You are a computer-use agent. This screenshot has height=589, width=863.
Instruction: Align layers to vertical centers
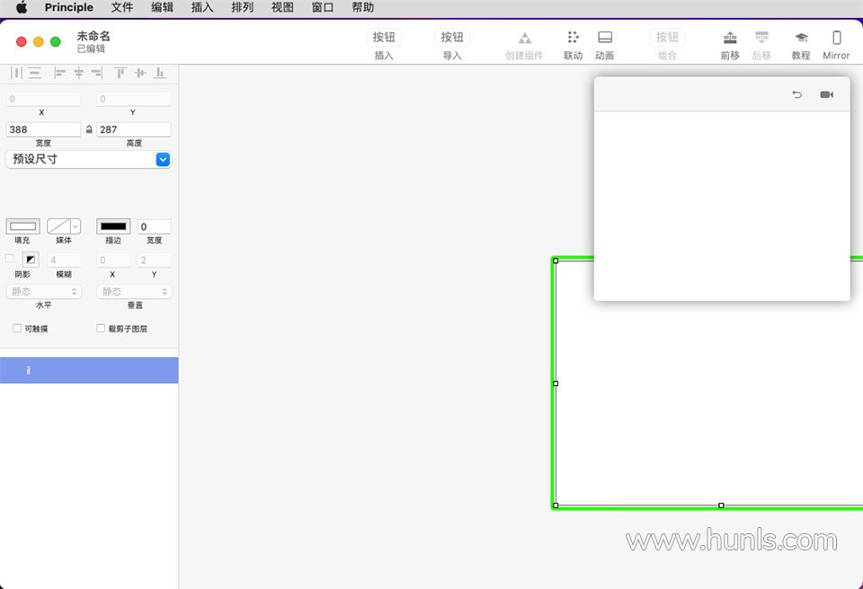pos(140,73)
